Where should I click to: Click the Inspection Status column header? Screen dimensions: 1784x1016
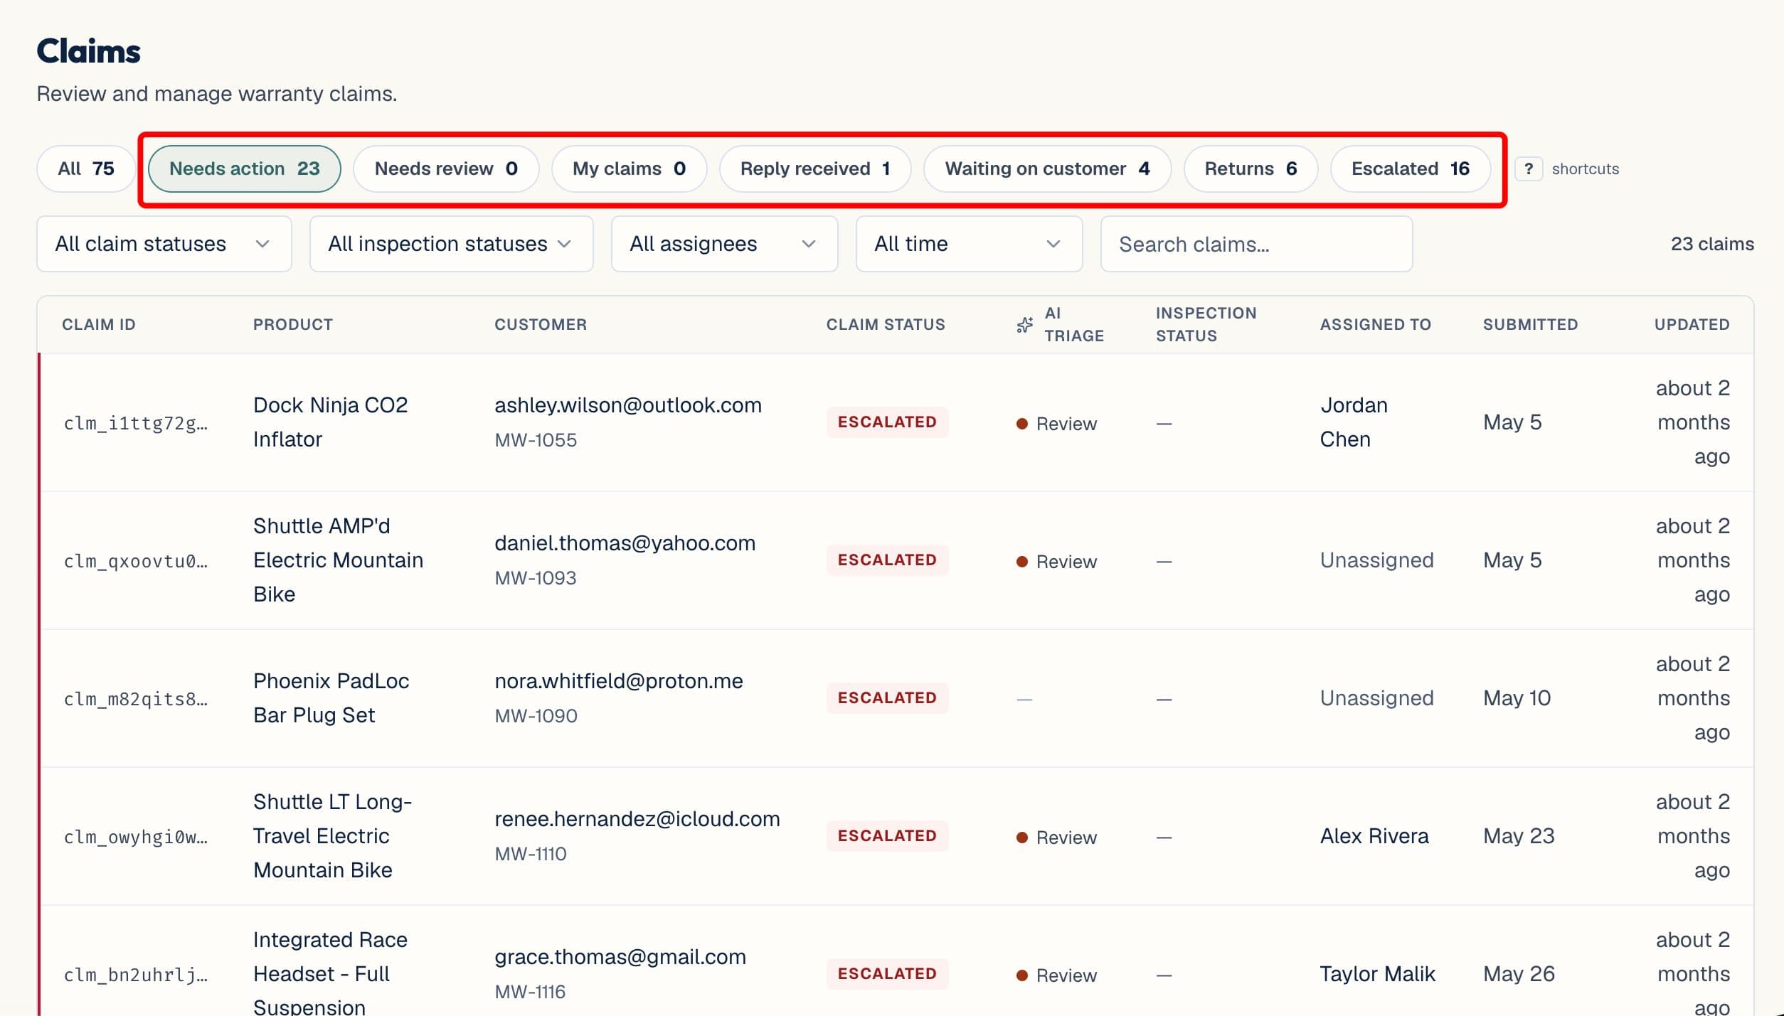tap(1206, 325)
